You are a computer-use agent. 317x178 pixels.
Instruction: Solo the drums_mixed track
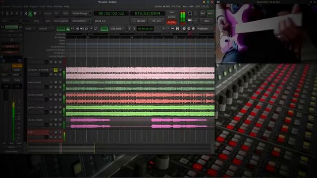(60, 95)
